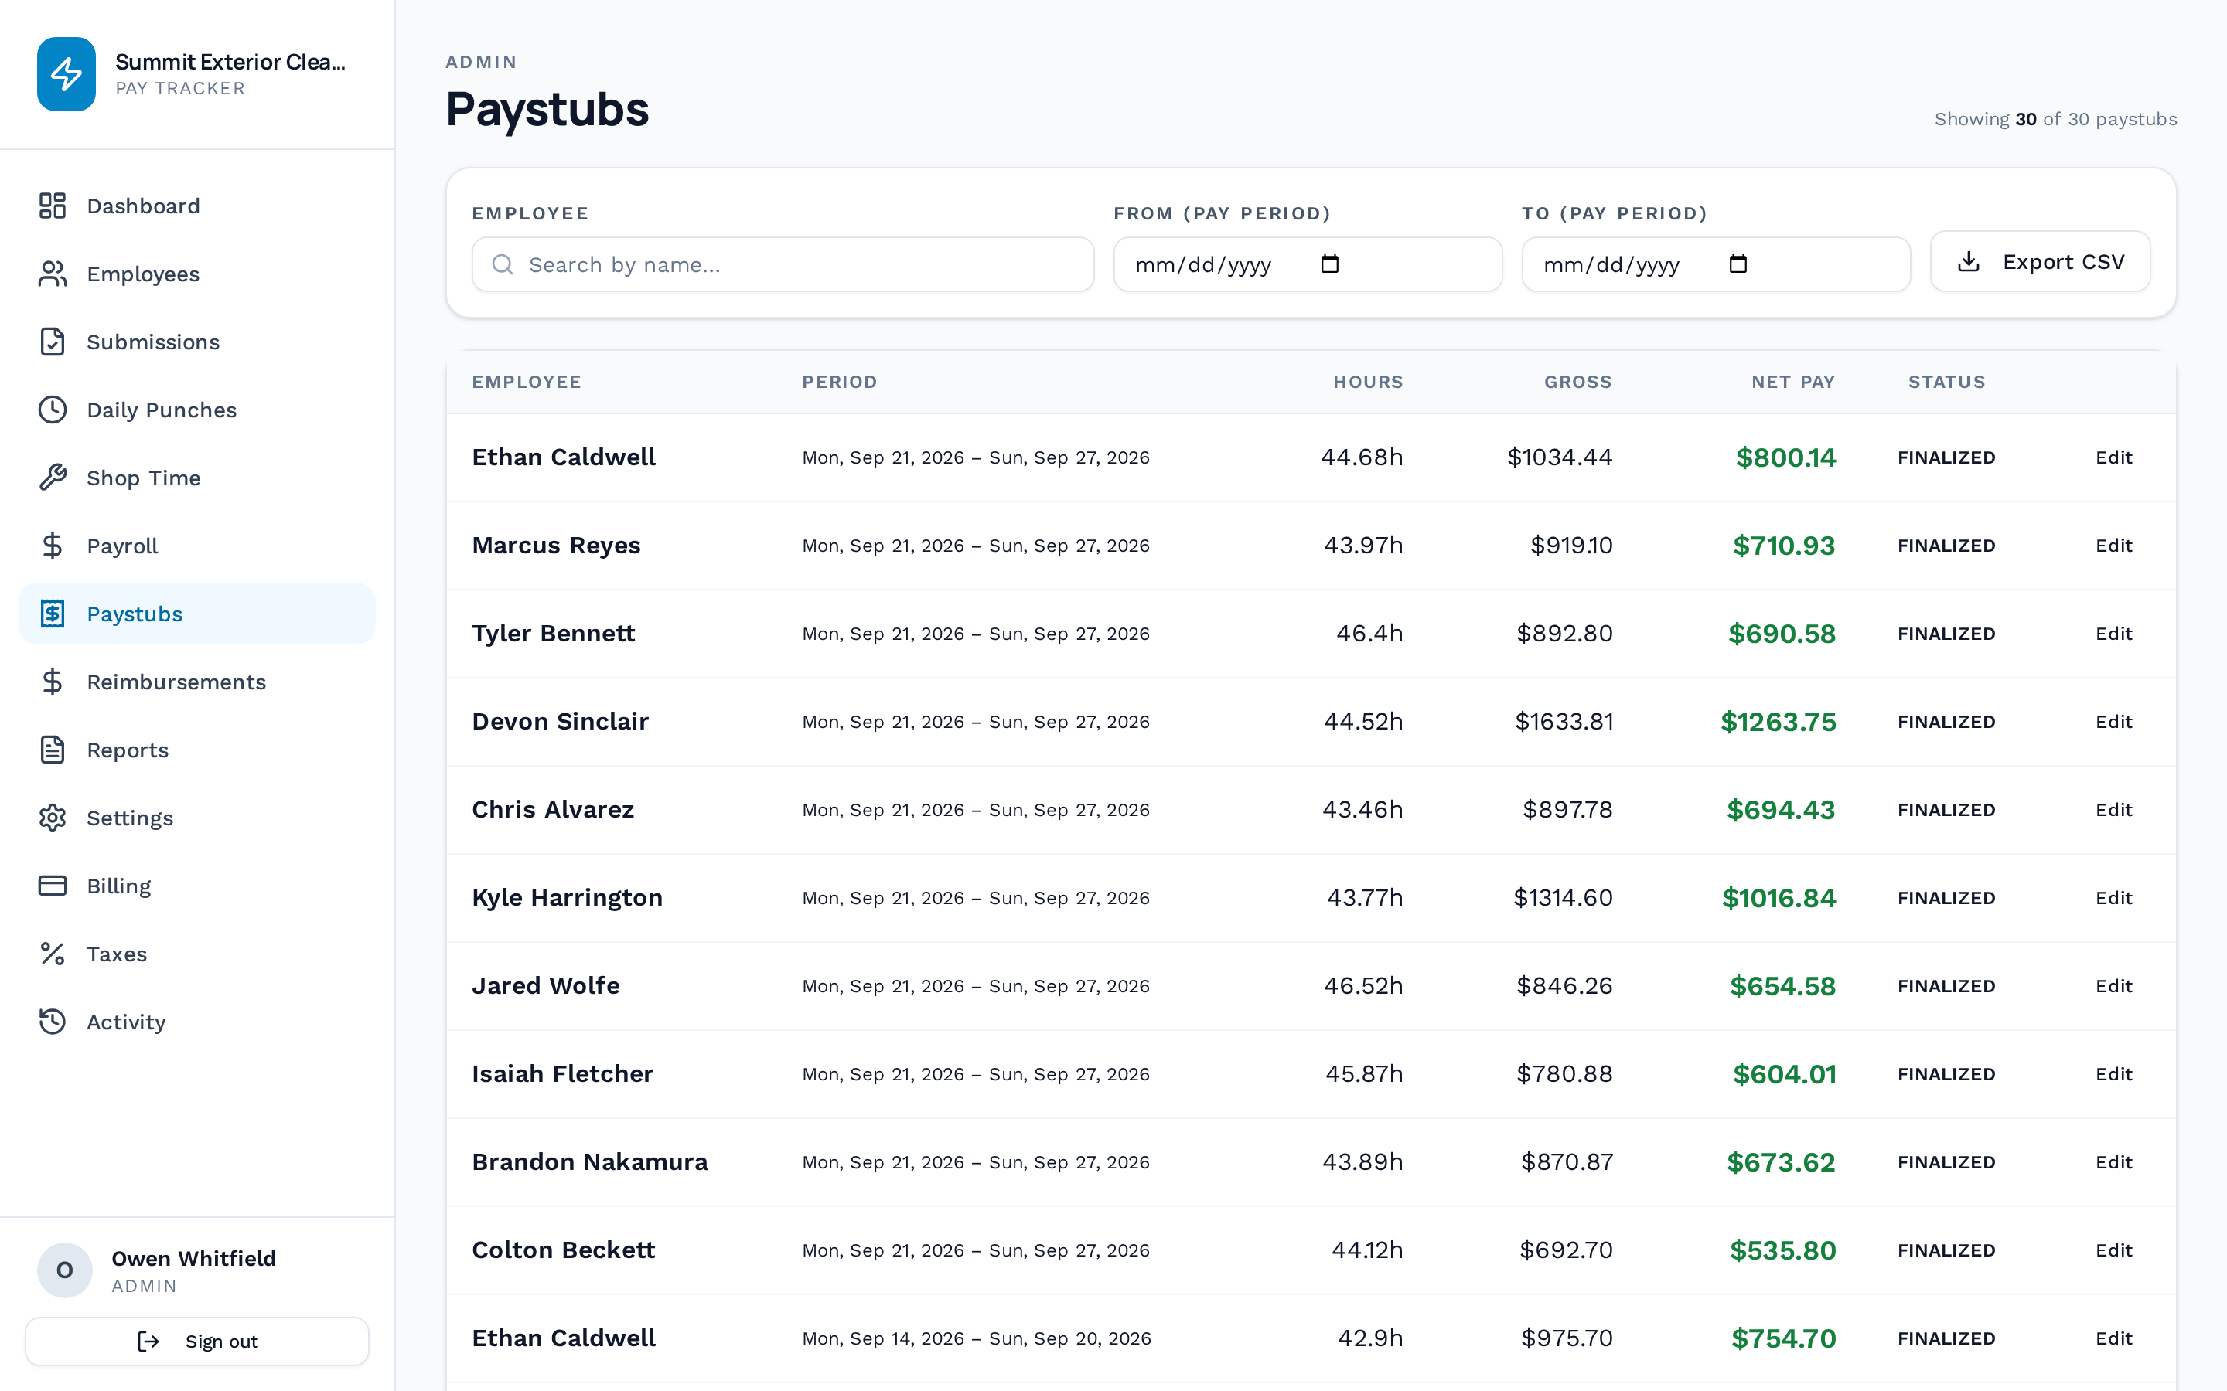The height and width of the screenshot is (1391, 2227).
Task: Edit Kyle Harrington paystub
Action: coord(2113,898)
